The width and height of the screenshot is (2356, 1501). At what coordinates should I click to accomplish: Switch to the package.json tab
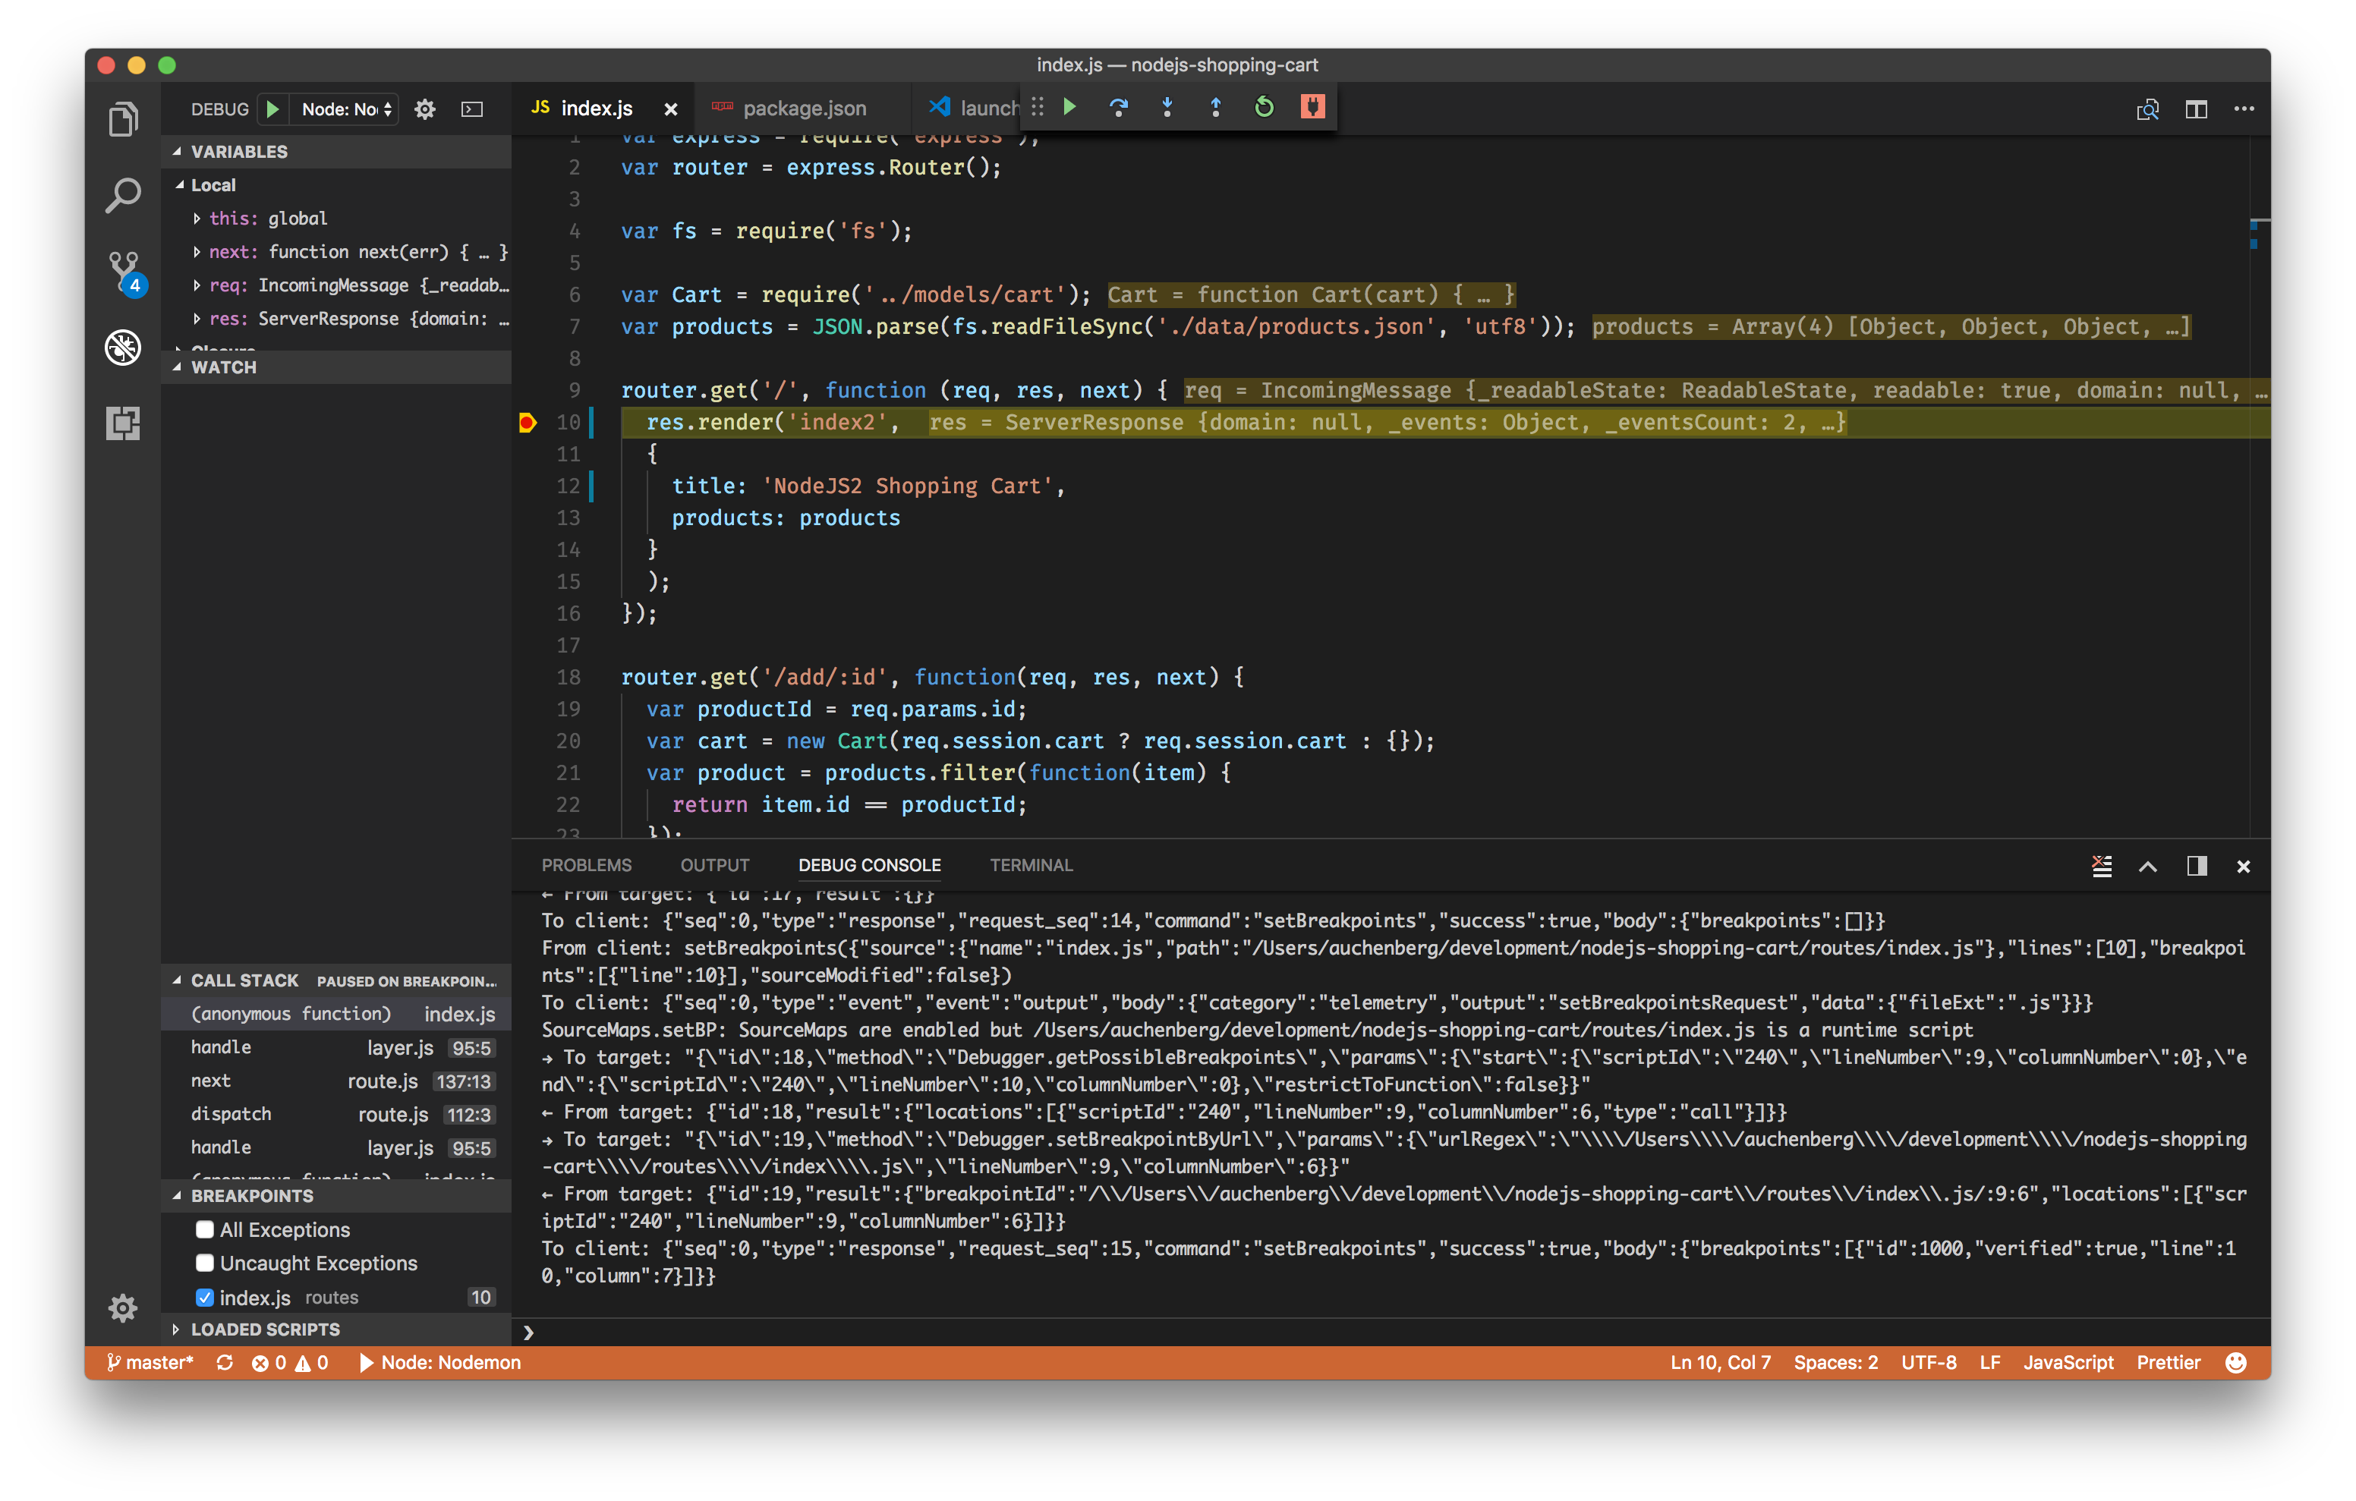pos(802,109)
